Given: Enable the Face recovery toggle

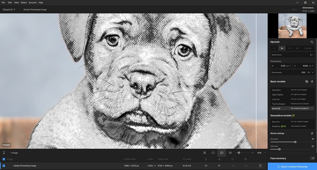Looking at the screenshot, I should tap(312, 158).
